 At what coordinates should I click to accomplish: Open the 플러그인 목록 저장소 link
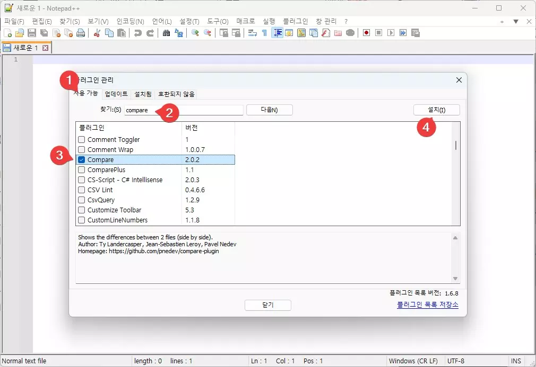pyautogui.click(x=428, y=305)
